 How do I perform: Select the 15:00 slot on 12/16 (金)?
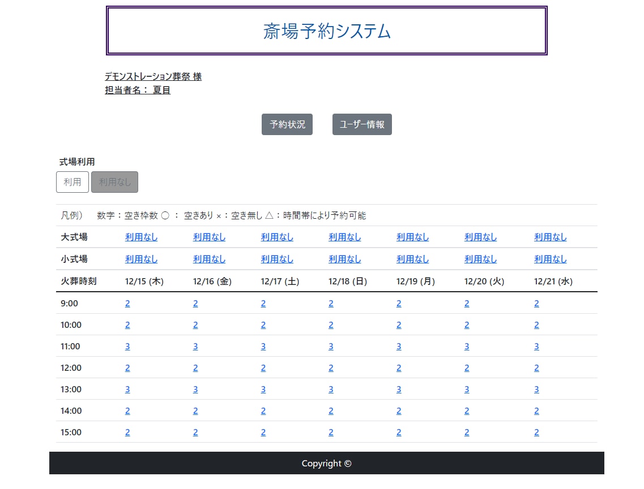click(195, 432)
